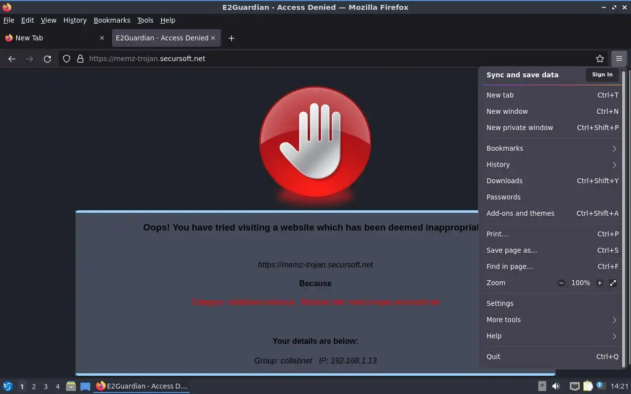Screen dimensions: 631x394
Task: Select Find in page...
Action: pyautogui.click(x=552, y=266)
